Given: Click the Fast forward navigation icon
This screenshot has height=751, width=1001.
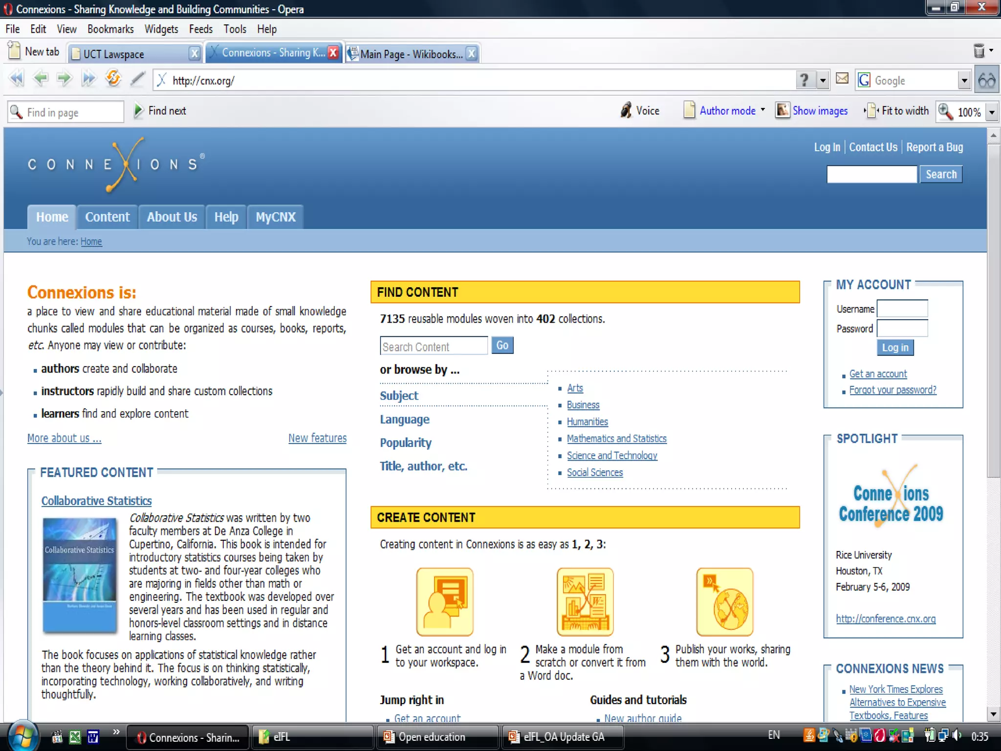Looking at the screenshot, I should coord(88,78).
